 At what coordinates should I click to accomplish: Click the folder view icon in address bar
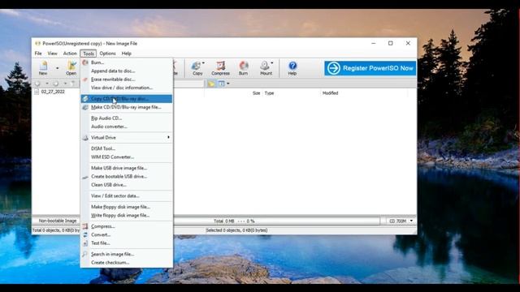pyautogui.click(x=211, y=84)
